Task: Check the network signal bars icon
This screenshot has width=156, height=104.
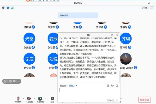Action: pos(12,8)
